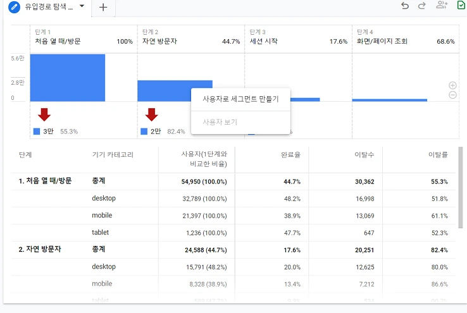Click the '기기 카테고리' column header
The image size is (467, 313).
tap(113, 155)
